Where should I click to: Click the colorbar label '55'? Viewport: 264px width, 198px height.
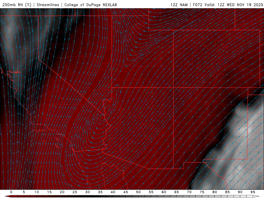[151, 192]
